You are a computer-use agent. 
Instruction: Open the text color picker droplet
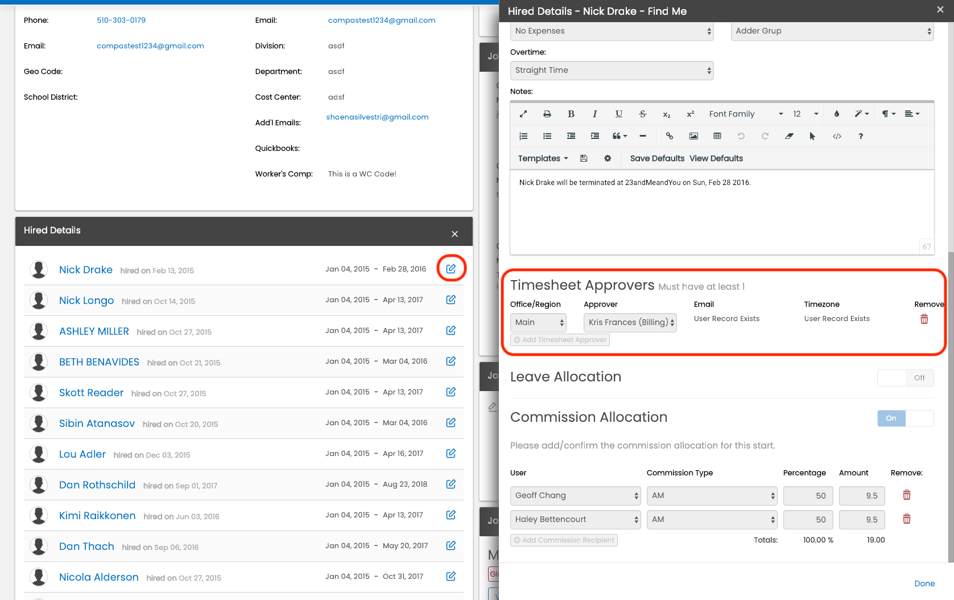pos(836,114)
